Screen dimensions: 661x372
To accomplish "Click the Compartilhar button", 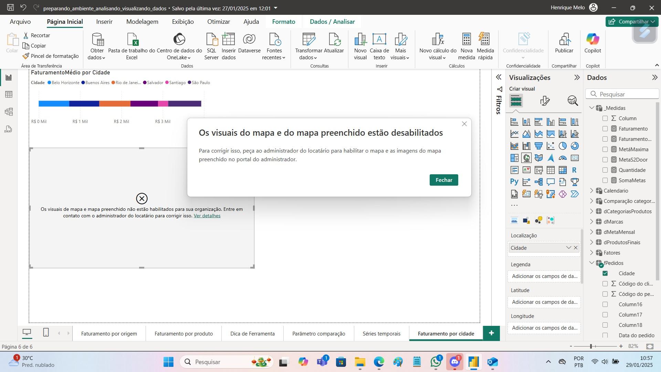I will click(632, 22).
